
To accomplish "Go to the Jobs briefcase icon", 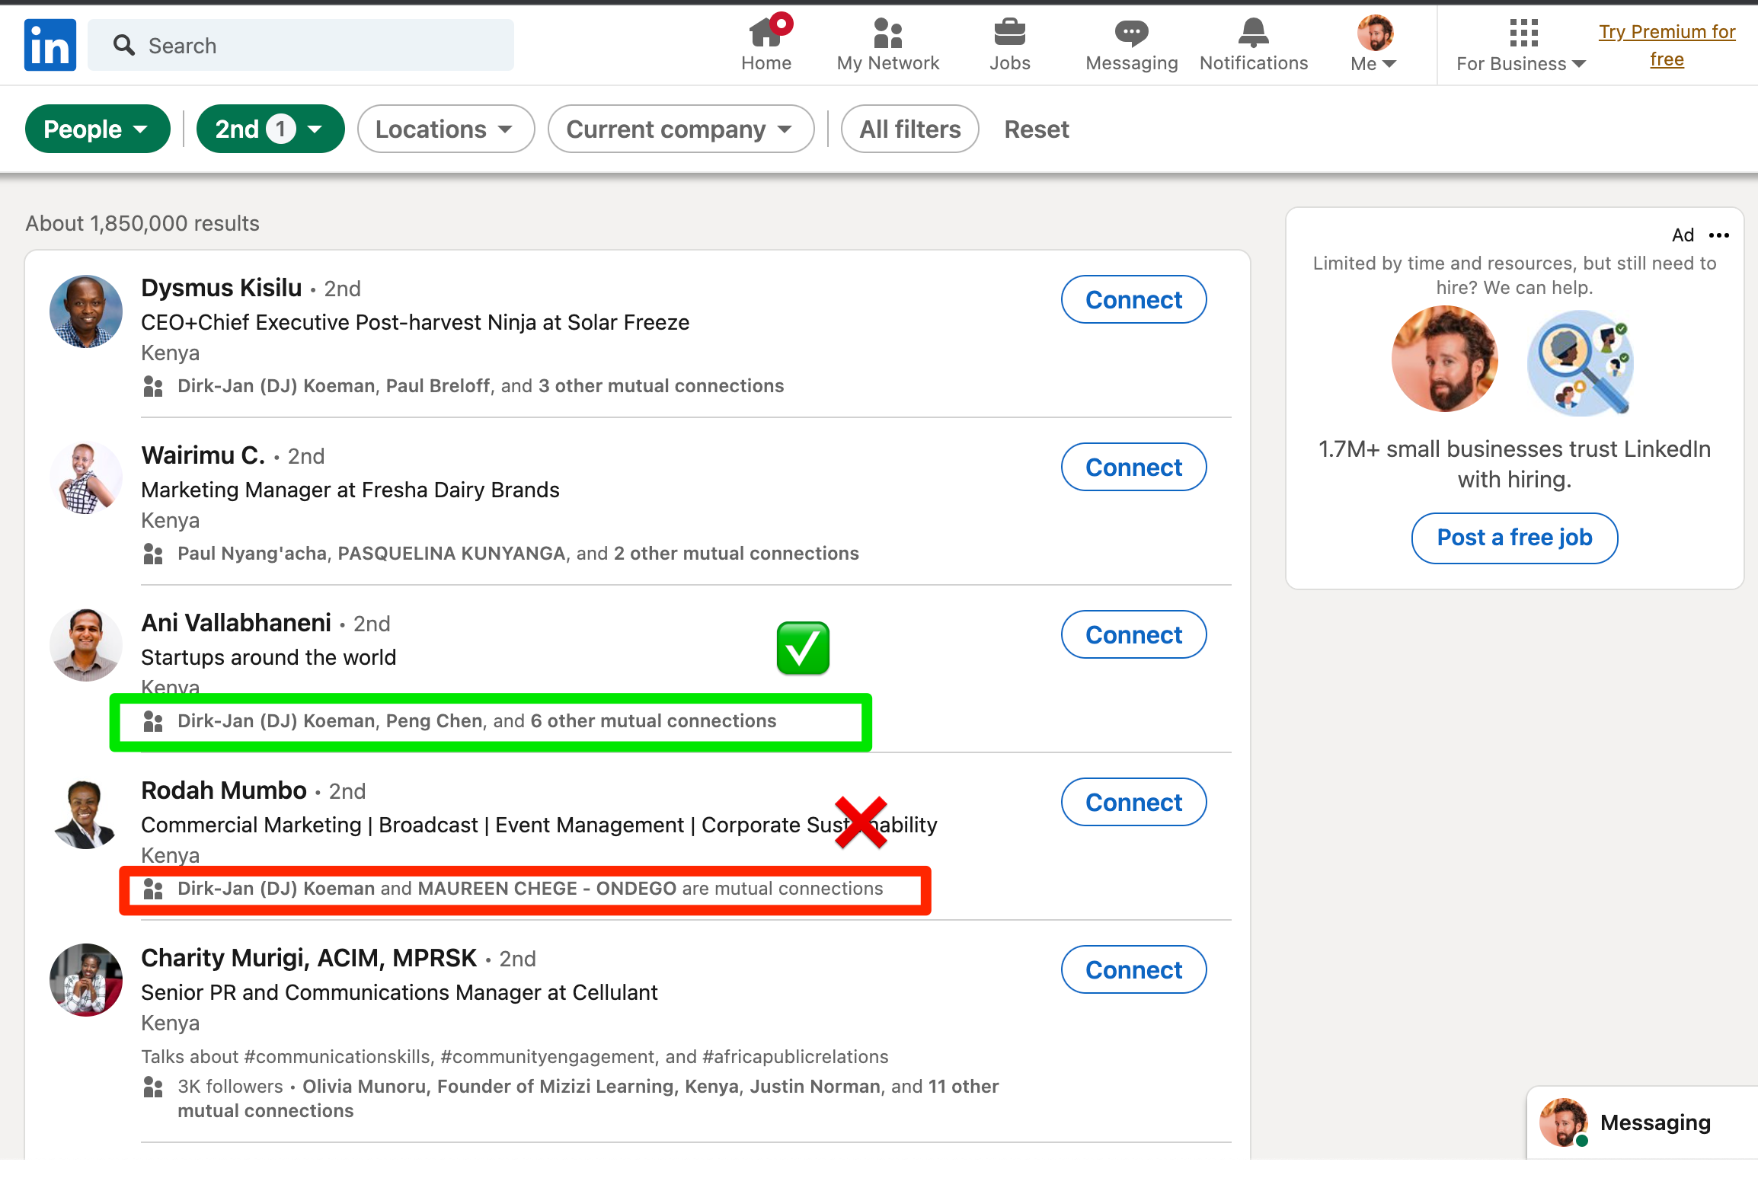I will (x=1010, y=34).
